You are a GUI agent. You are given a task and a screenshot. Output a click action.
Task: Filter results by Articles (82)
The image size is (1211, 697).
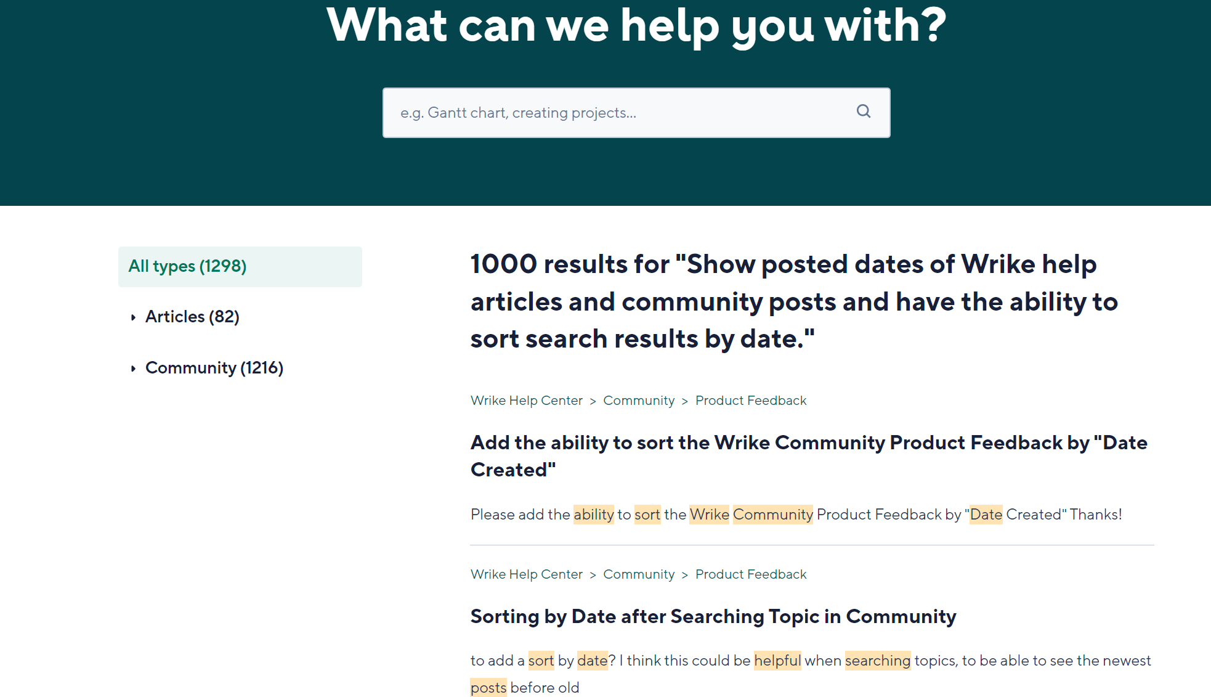coord(192,317)
